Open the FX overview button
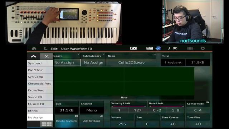Screen dimensions: 229x129 [133, 48]
